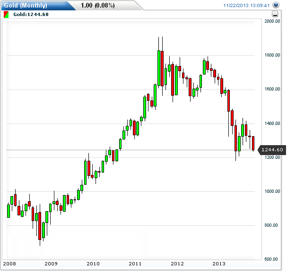Click the red/green candle legend icon
Viewport: 287px width, 271px height.
pyautogui.click(x=5, y=15)
